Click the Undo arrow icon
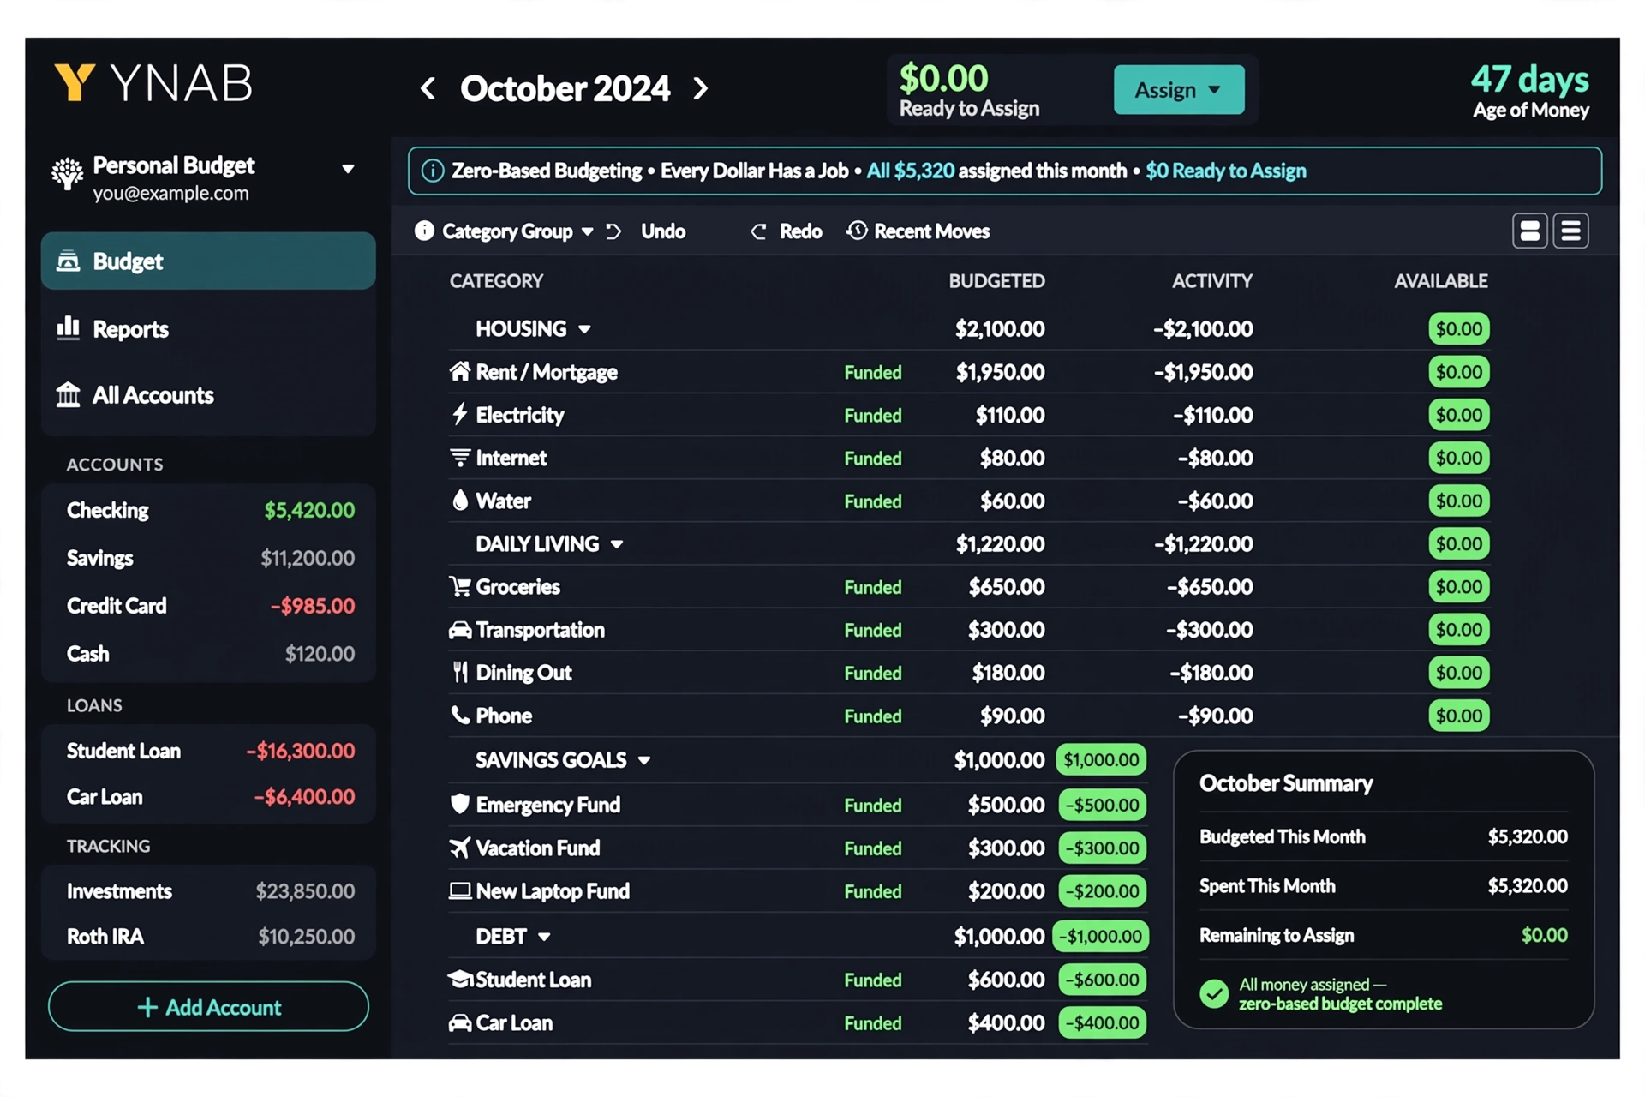 pos(613,231)
